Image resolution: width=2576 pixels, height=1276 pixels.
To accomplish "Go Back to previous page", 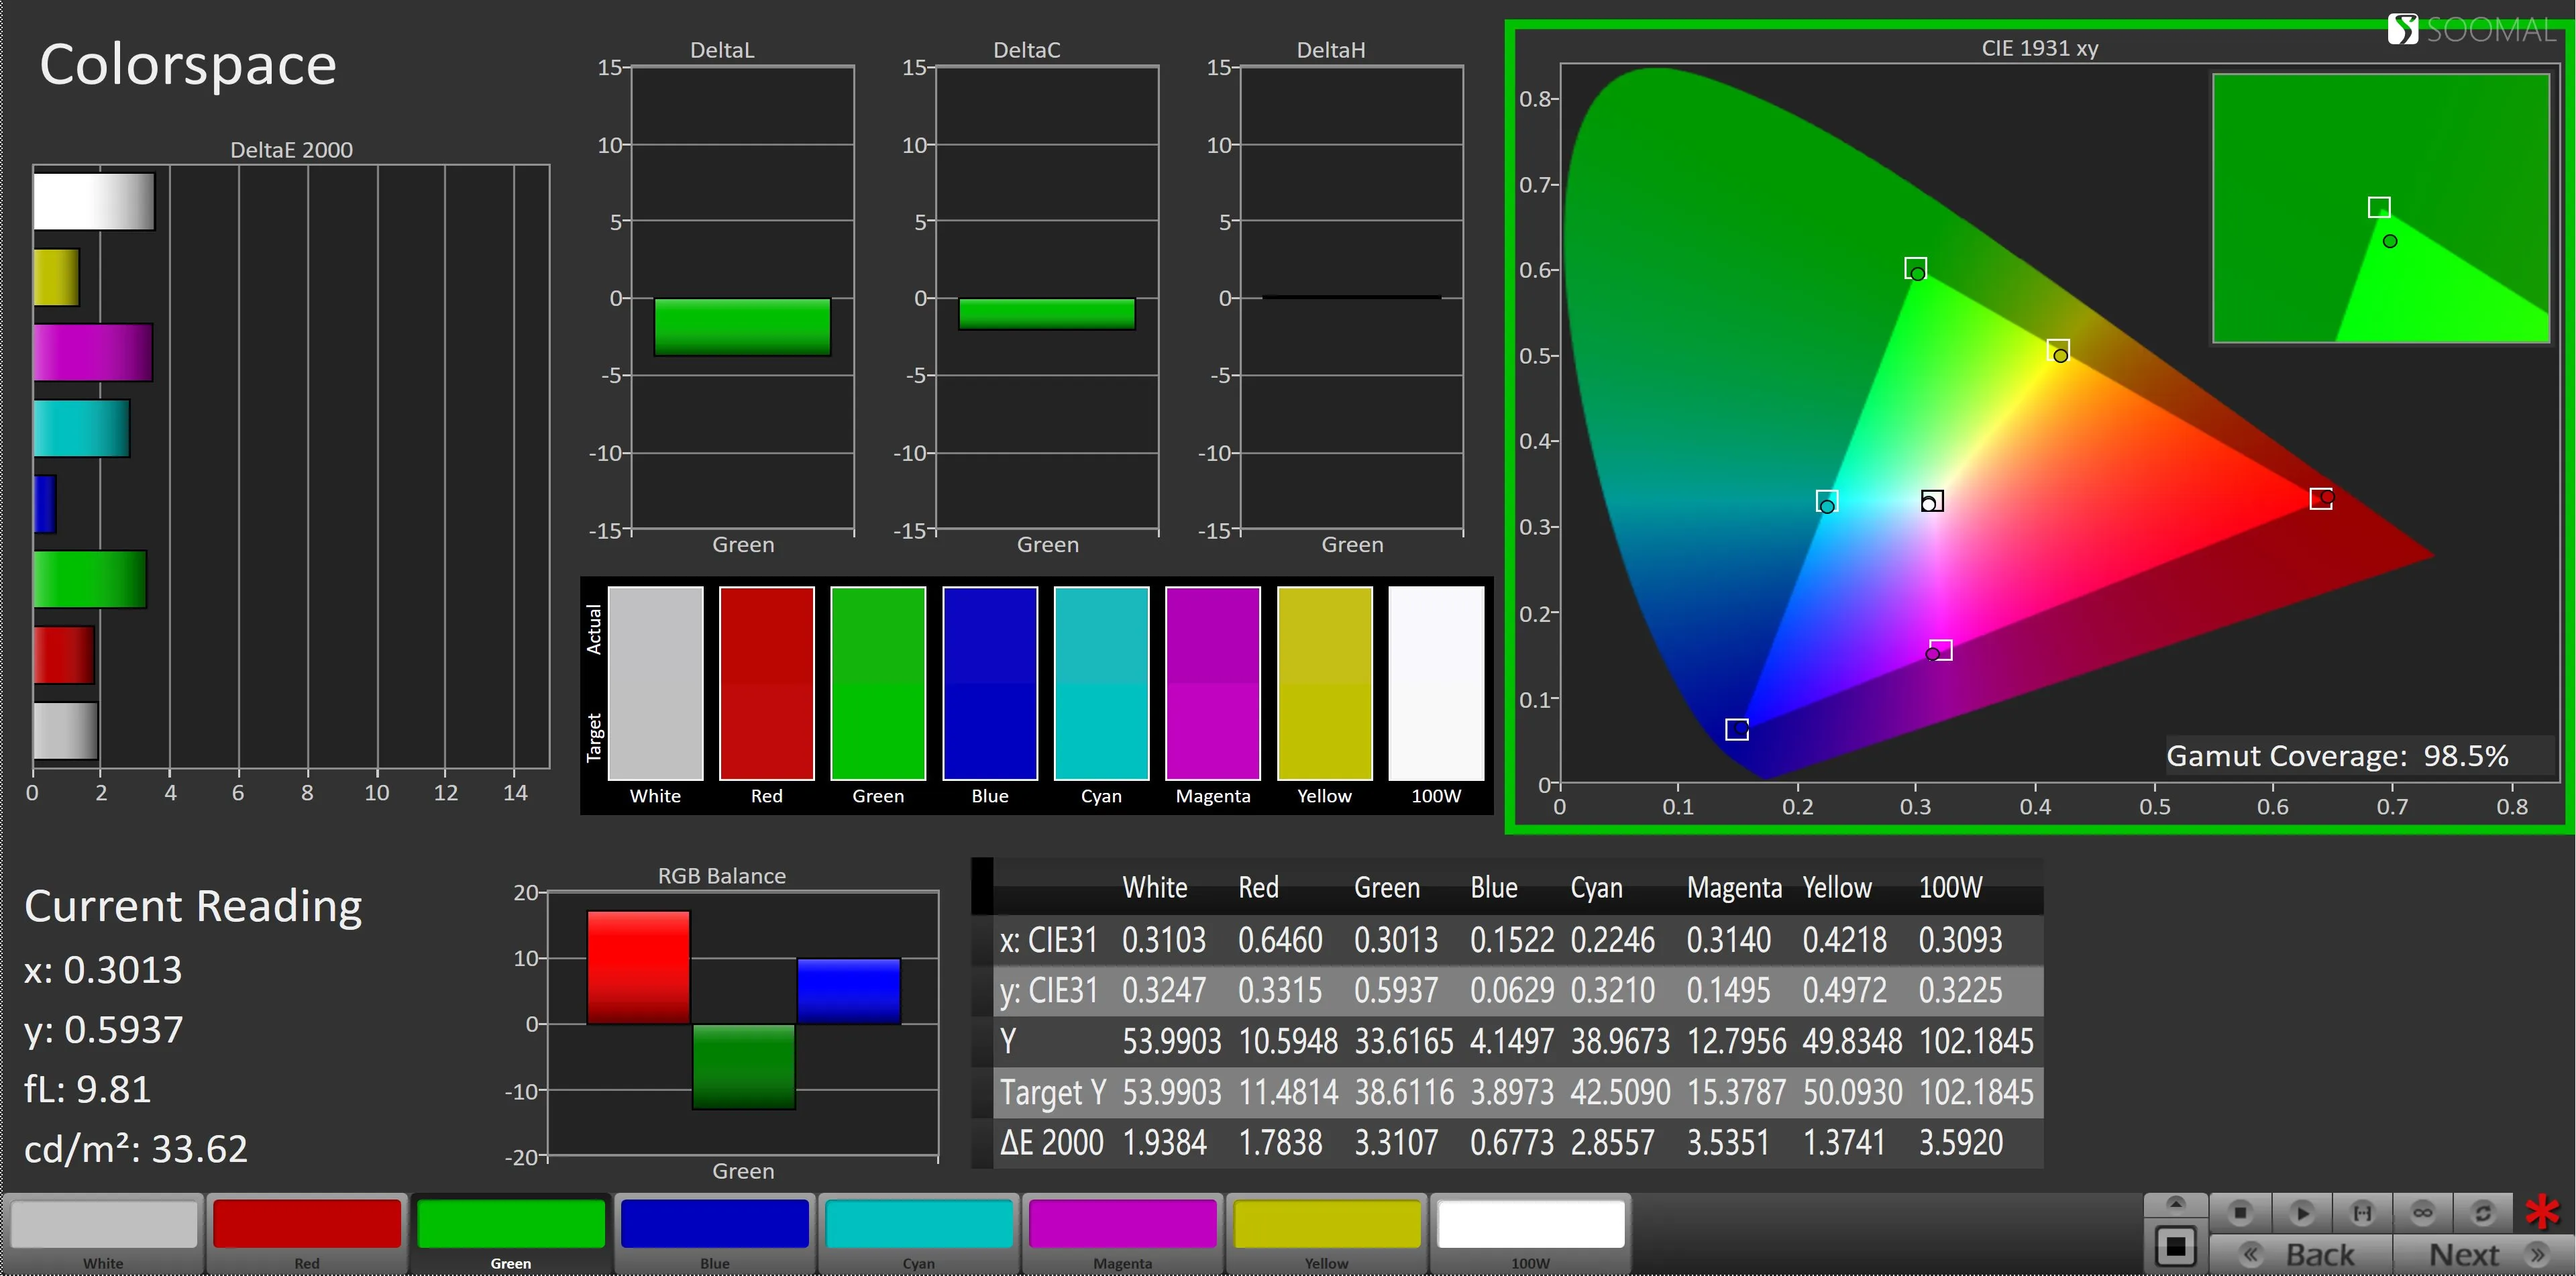I will click(x=2300, y=1254).
